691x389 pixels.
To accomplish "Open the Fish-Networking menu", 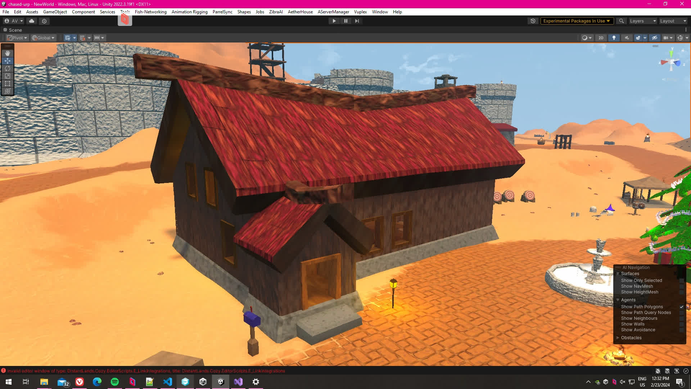I will coord(150,12).
